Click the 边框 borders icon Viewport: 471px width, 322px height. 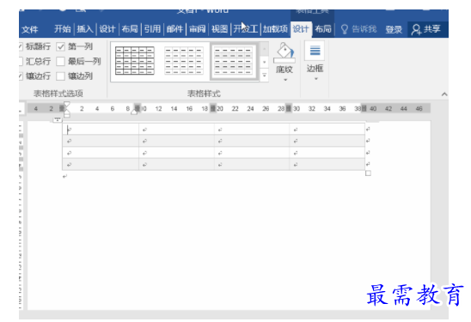click(315, 51)
